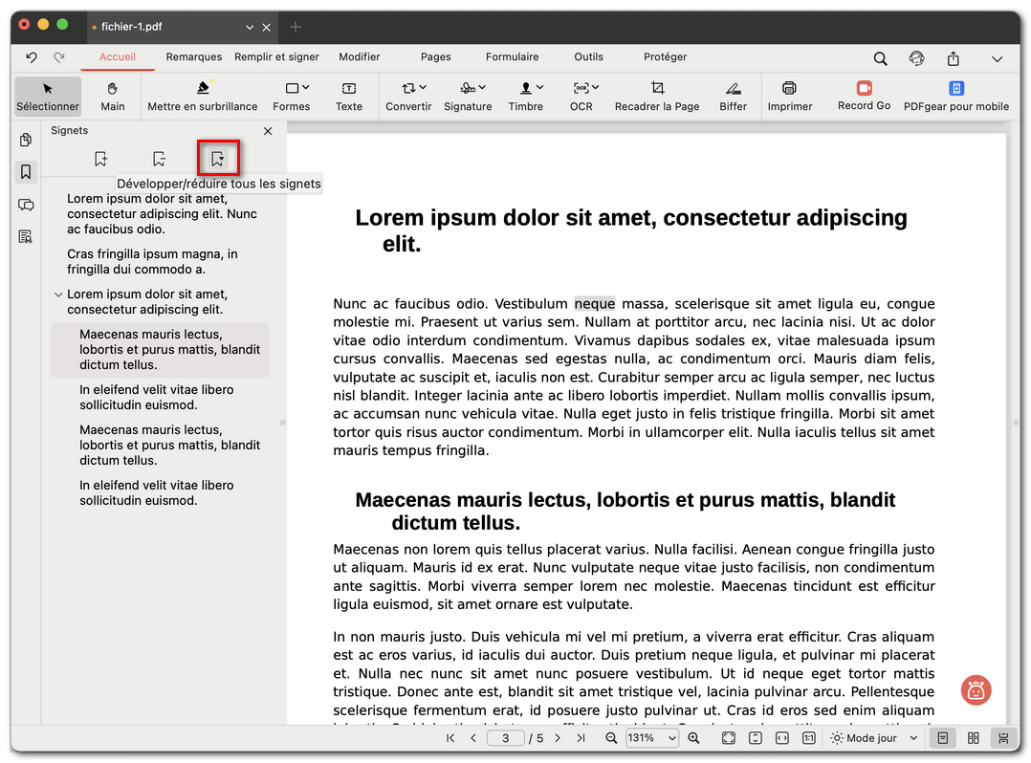
Task: Collapse the 'Lorem ipsum dolor sit amet' bookmark
Action: click(58, 294)
